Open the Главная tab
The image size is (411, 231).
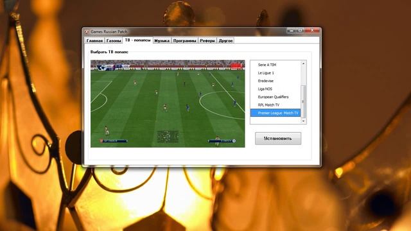coord(94,40)
